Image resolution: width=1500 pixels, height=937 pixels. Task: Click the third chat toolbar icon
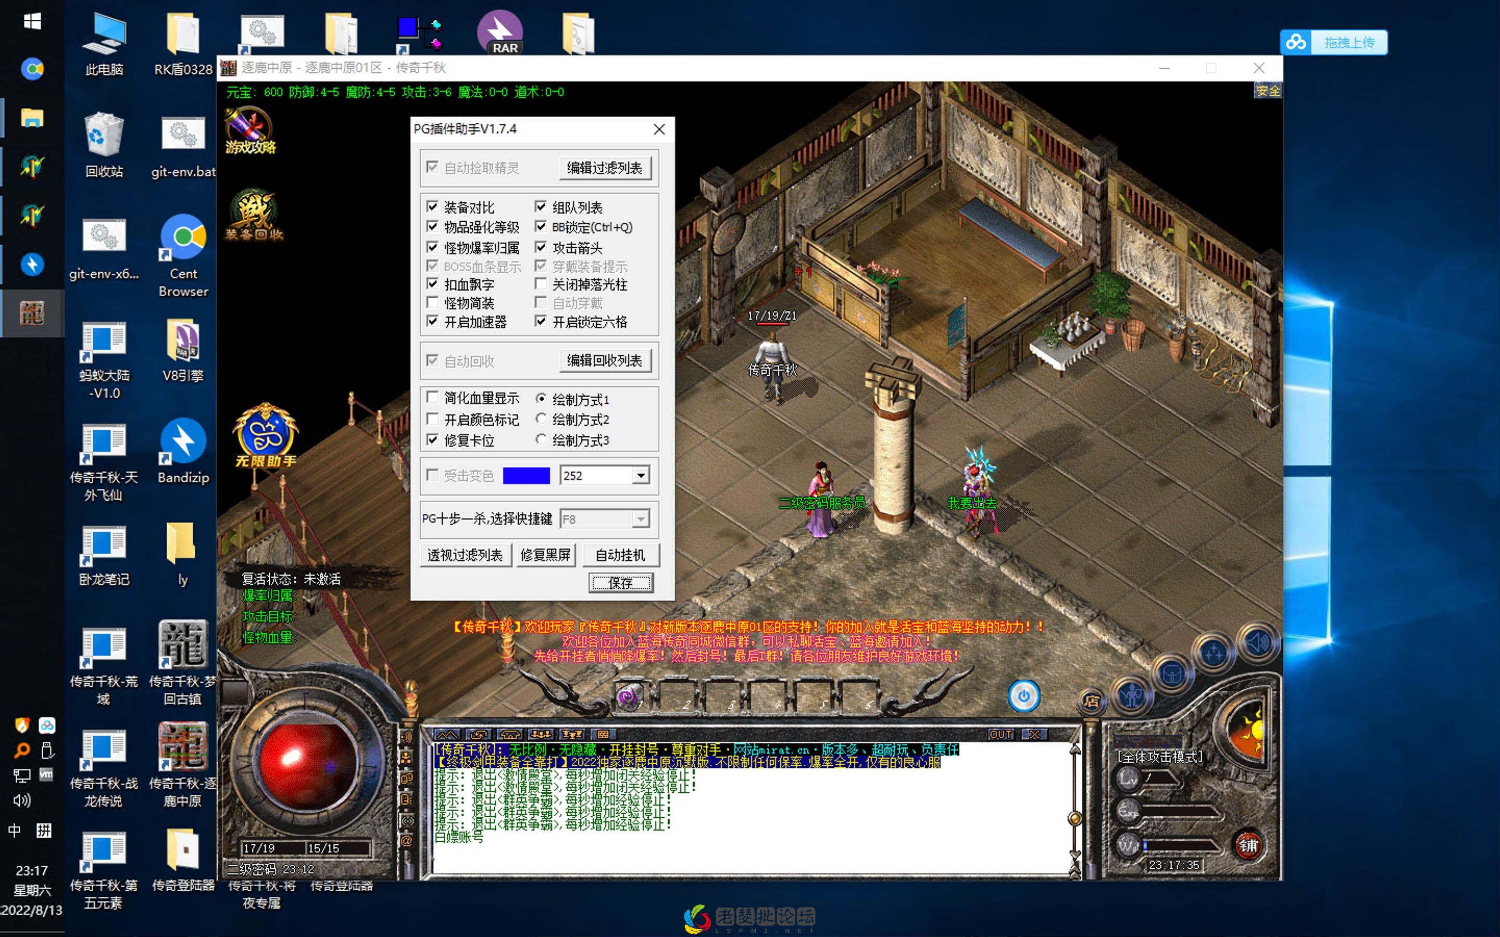pyautogui.click(x=509, y=735)
